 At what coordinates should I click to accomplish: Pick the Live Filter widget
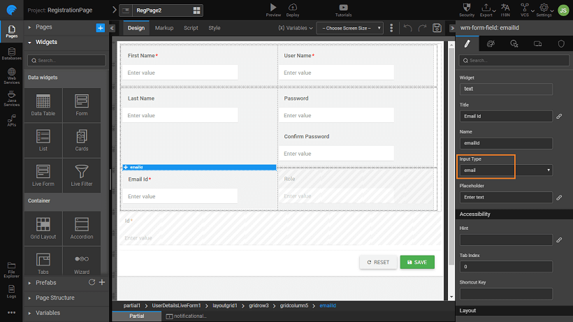pos(81,175)
